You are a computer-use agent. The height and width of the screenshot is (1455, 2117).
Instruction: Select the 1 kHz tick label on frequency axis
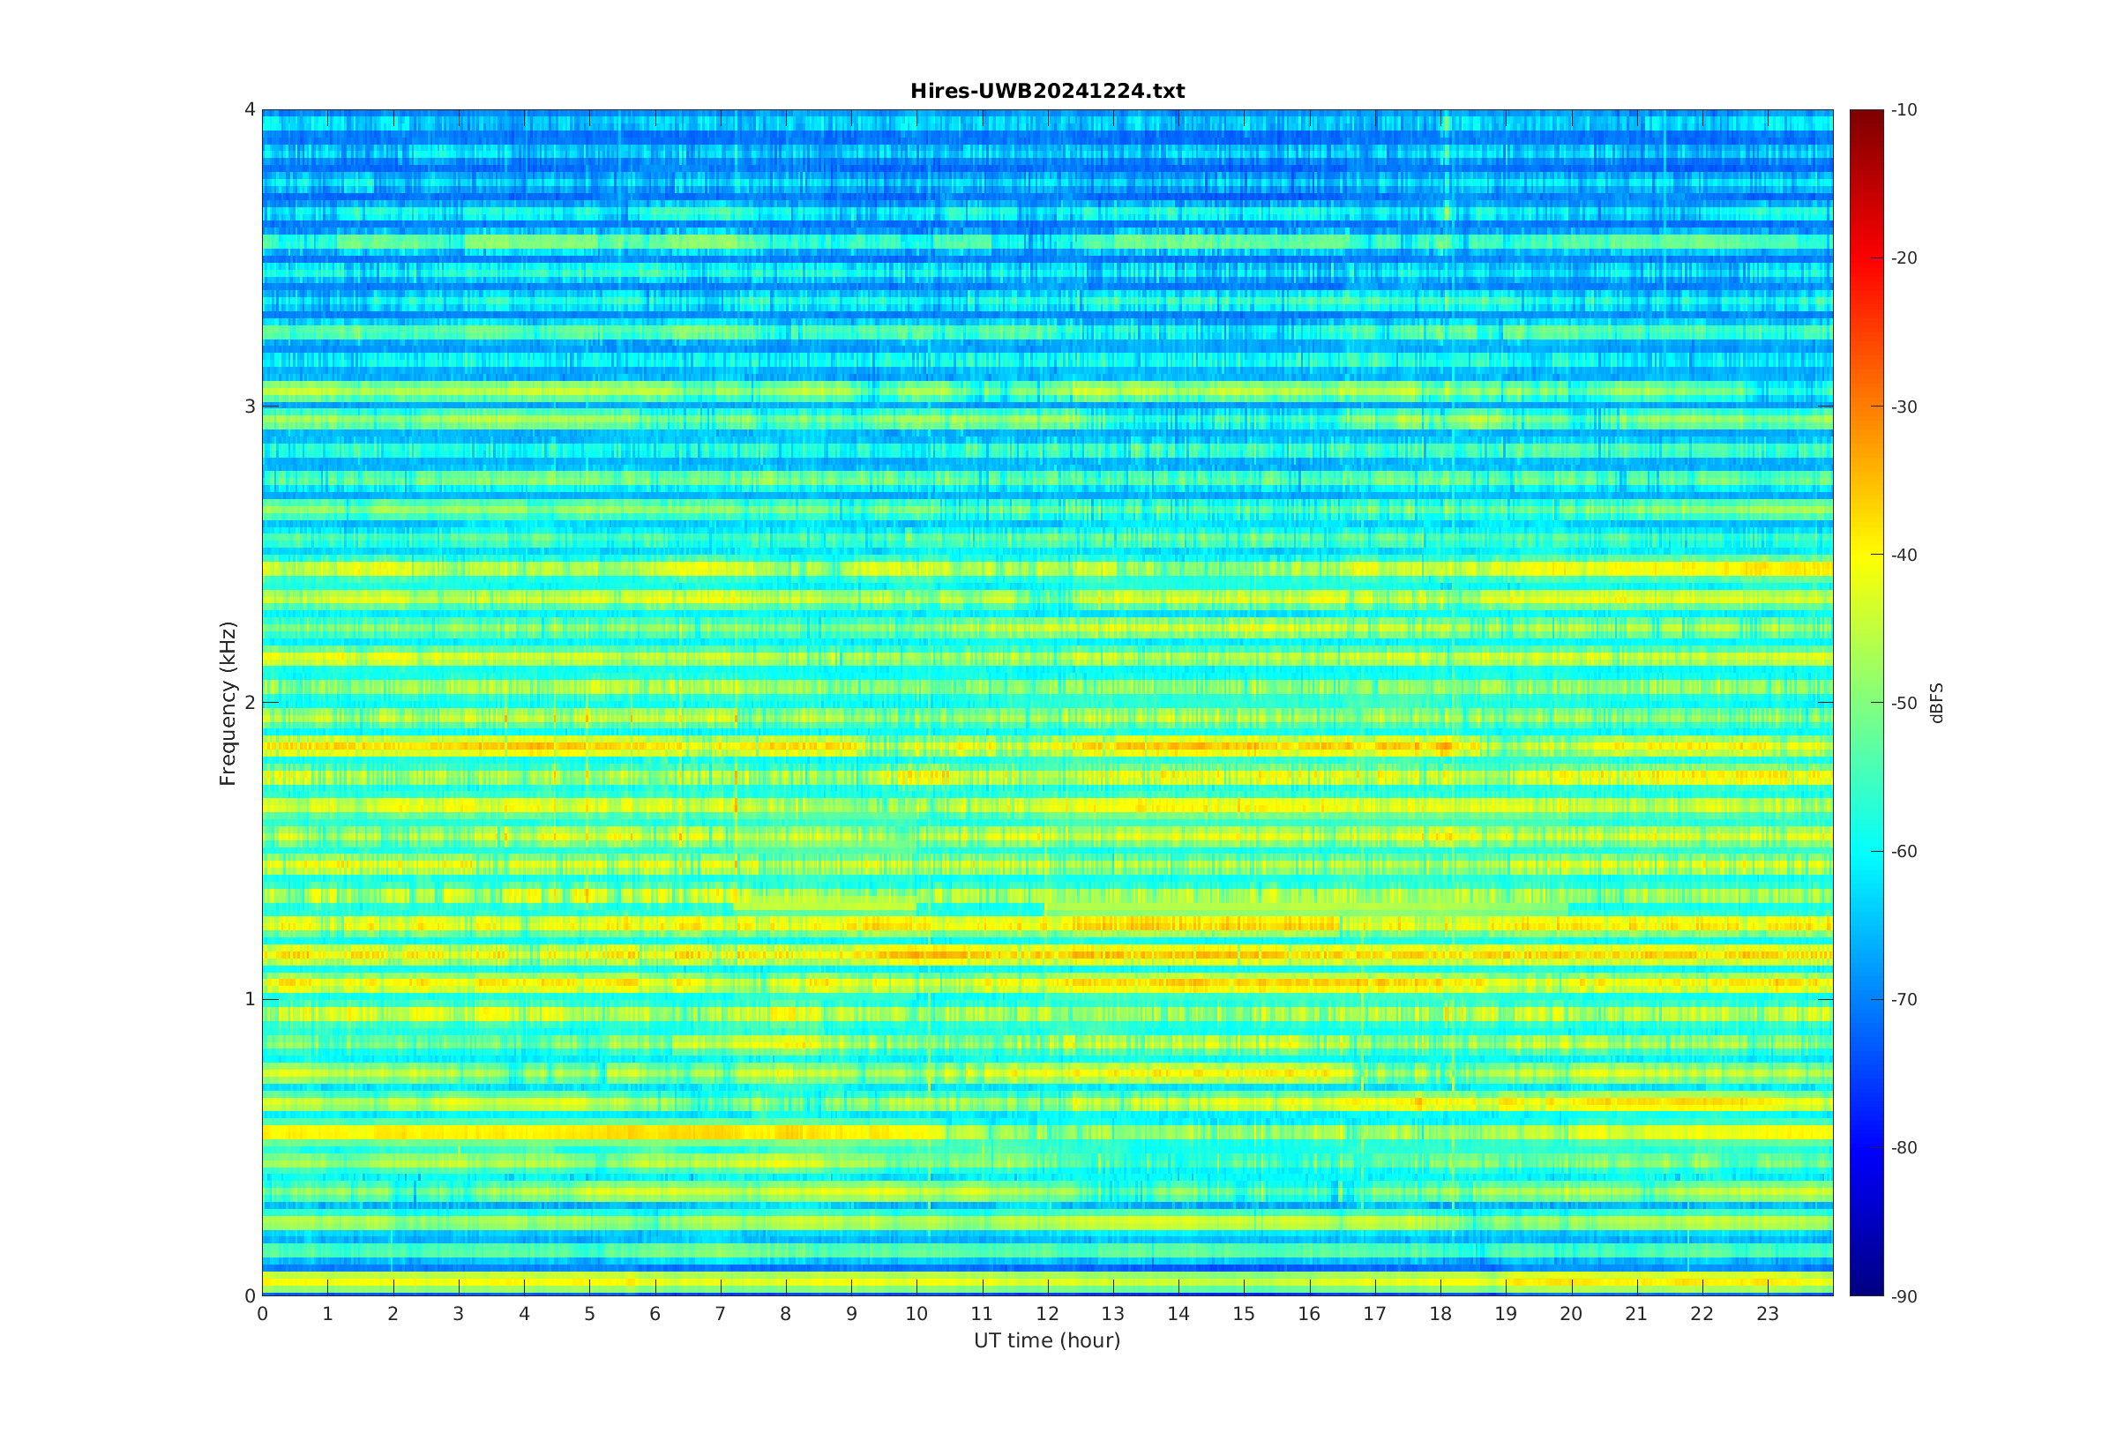click(250, 999)
